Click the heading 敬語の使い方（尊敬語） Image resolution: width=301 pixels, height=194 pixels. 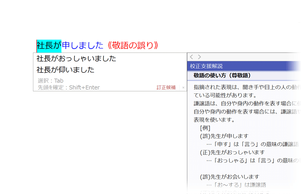coord(222,75)
